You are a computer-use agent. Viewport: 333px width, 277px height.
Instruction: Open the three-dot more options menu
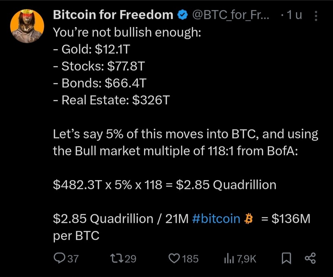coord(316,16)
